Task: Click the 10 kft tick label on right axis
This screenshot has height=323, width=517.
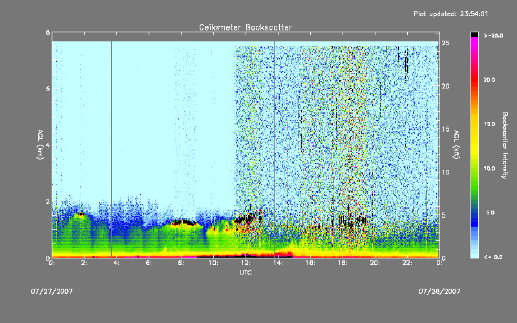Action: [x=446, y=172]
